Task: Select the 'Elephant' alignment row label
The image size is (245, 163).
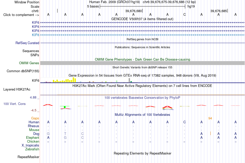Action: coord(33,138)
